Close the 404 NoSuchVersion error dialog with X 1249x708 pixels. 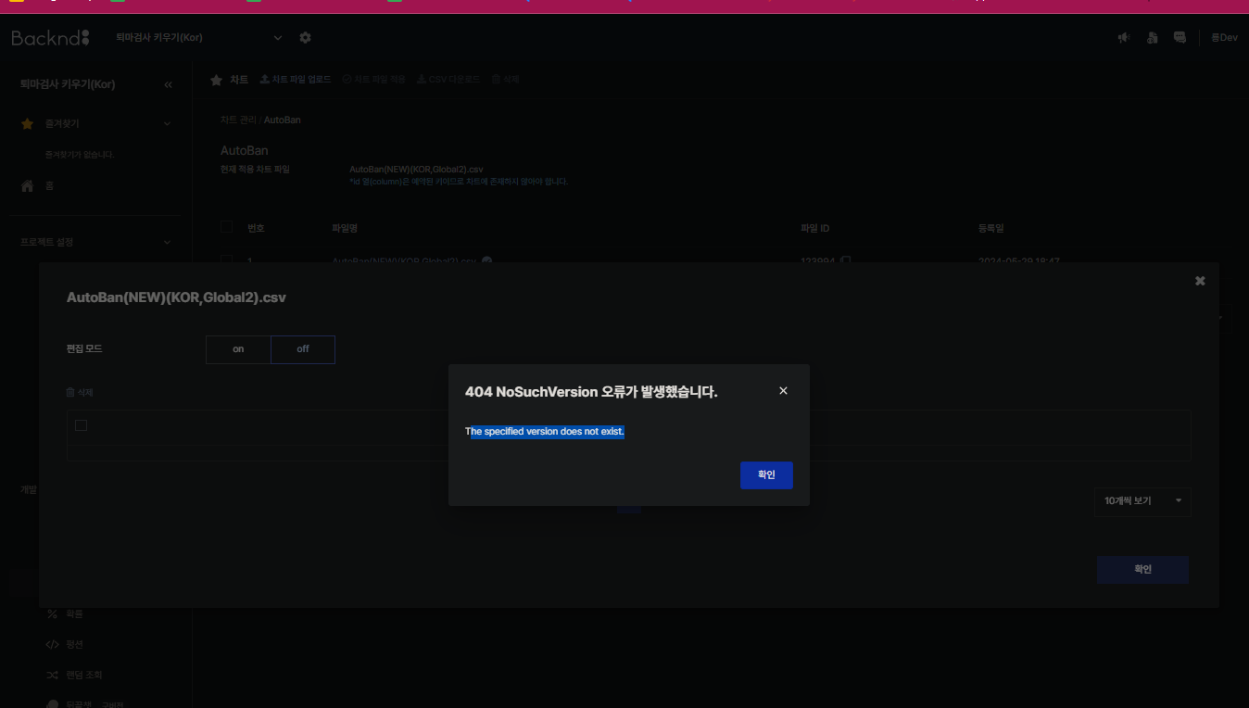[783, 391]
